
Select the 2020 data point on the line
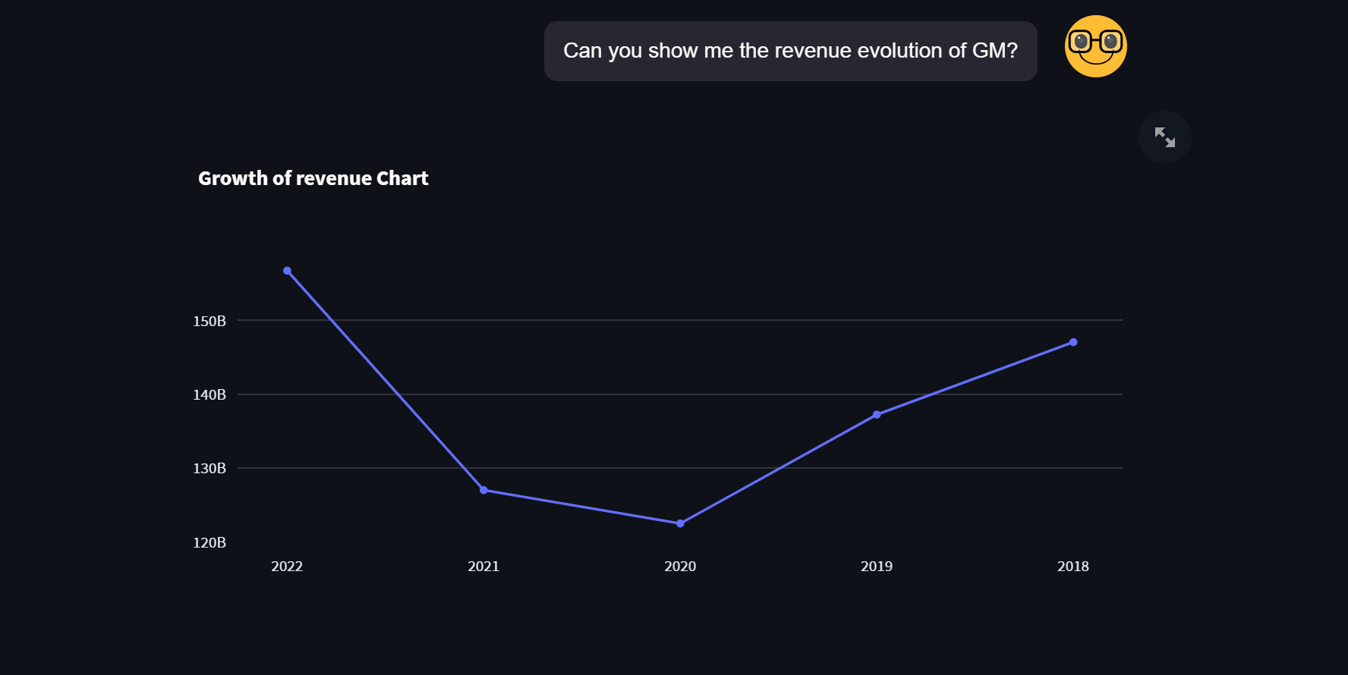point(680,523)
